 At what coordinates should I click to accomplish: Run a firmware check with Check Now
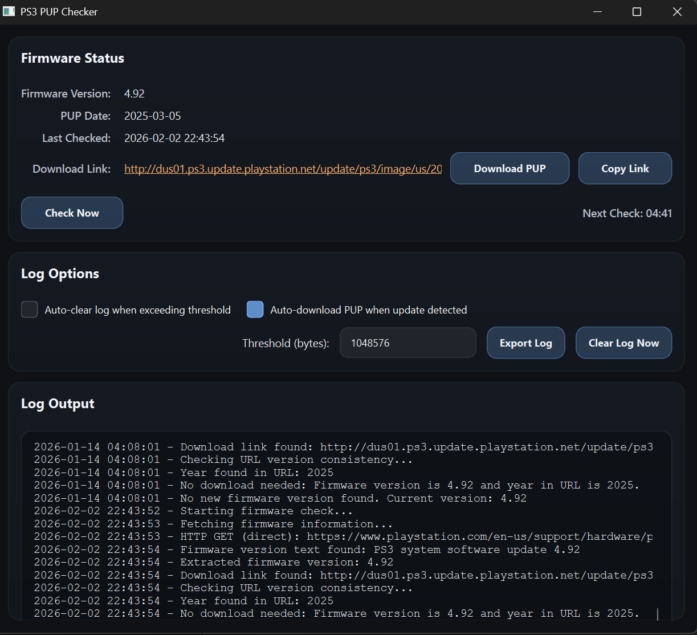(x=72, y=213)
